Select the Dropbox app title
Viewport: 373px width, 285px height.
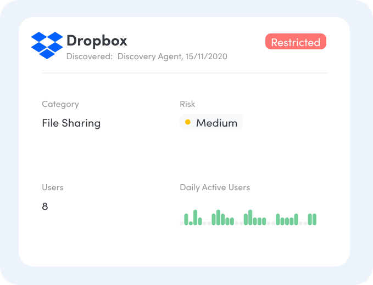pos(97,41)
